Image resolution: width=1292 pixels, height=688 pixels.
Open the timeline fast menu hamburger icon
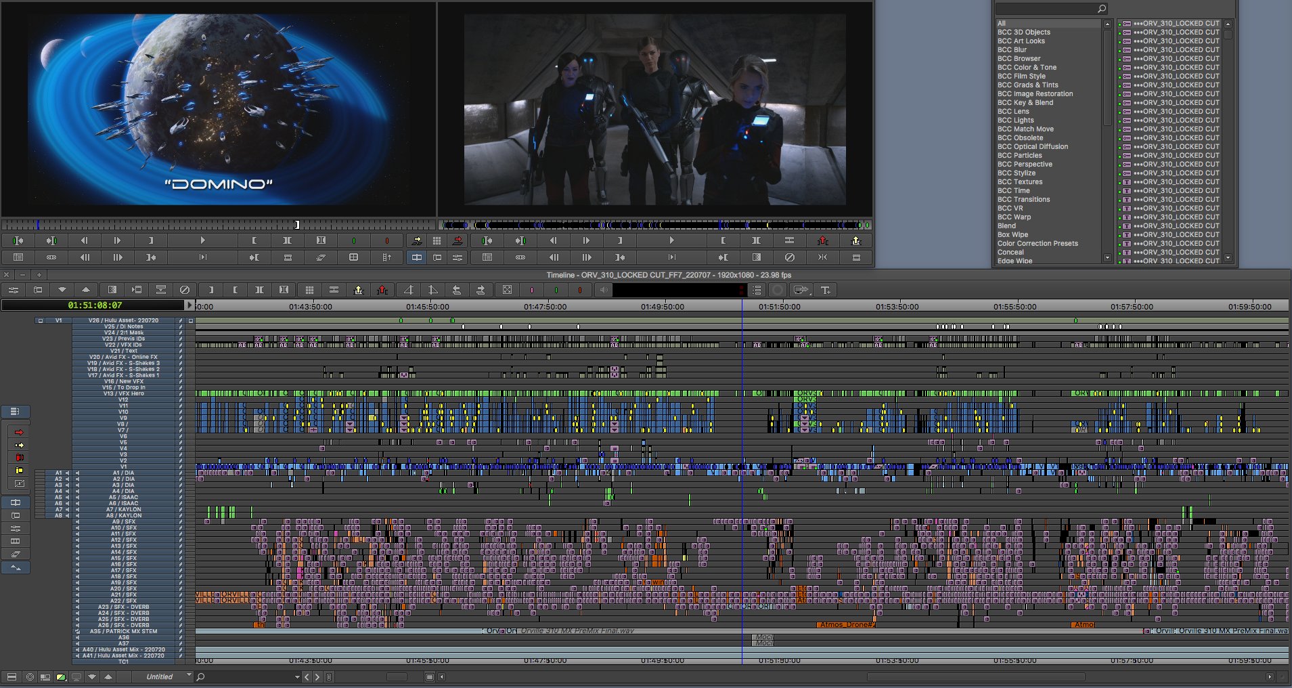pos(12,676)
